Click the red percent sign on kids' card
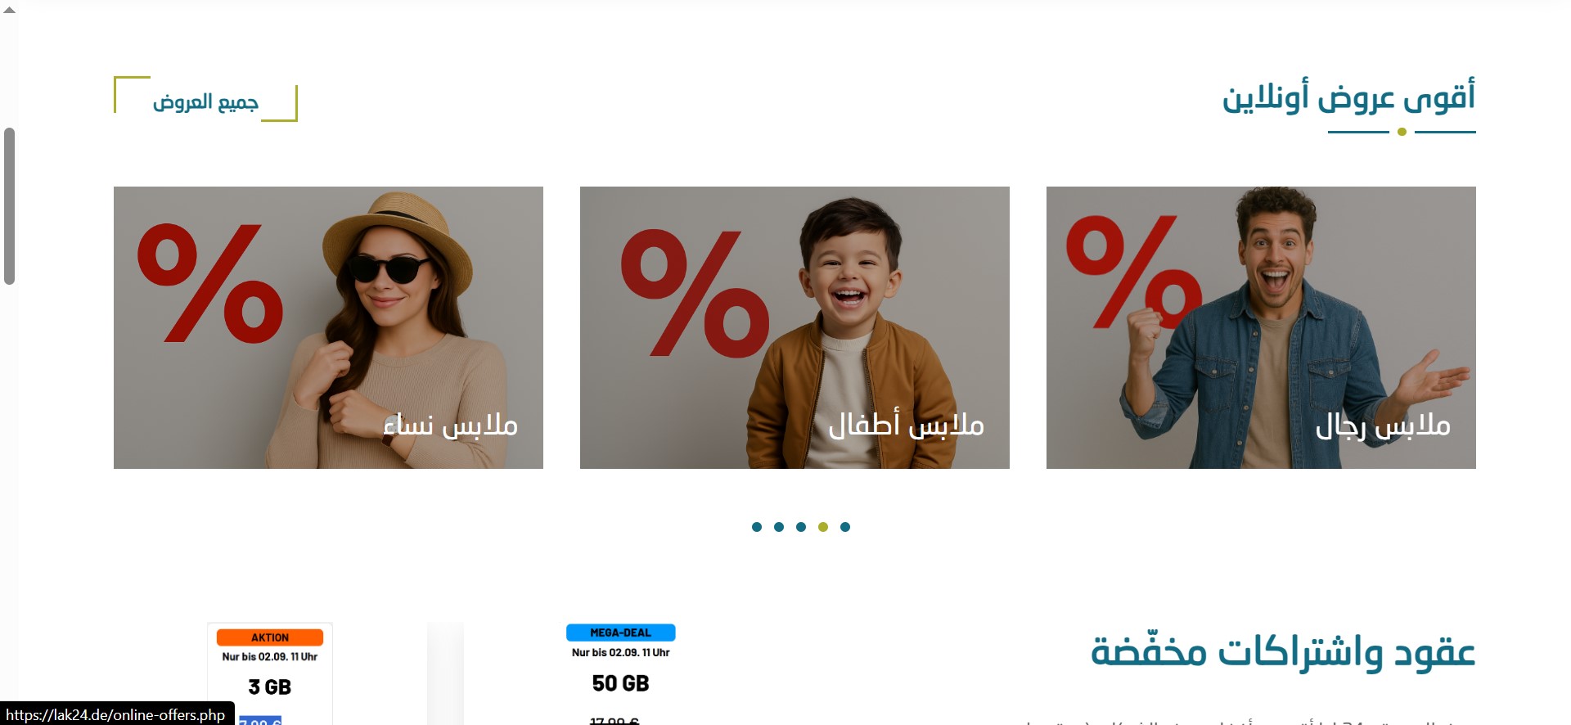 695,293
